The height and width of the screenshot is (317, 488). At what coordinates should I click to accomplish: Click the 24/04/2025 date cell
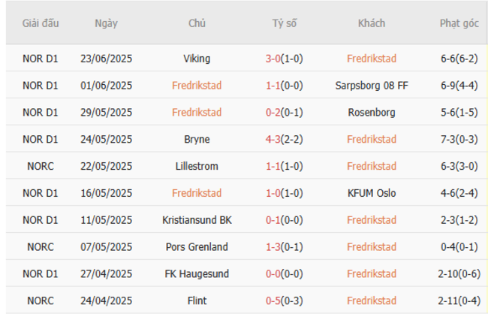(x=106, y=300)
